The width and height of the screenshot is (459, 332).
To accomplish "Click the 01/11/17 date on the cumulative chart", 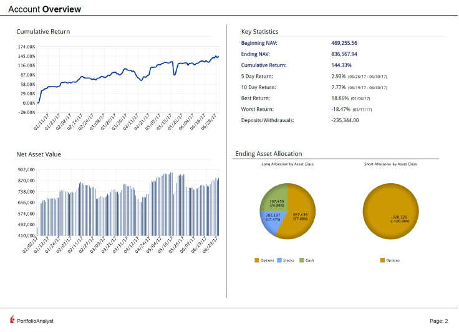I will 42,122.
